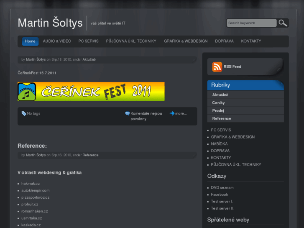Viewport: 304px width, 228px height.
Task: Open sidebar GRAFIKA & WEBDESIGN page link
Action: pos(232,137)
